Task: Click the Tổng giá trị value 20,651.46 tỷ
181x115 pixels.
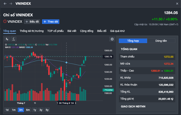Action: pyautogui.click(x=166, y=99)
